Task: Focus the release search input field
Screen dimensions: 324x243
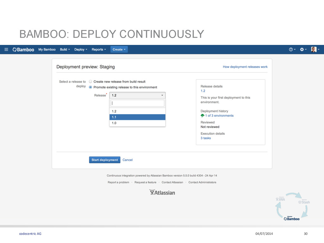Action: point(137,103)
